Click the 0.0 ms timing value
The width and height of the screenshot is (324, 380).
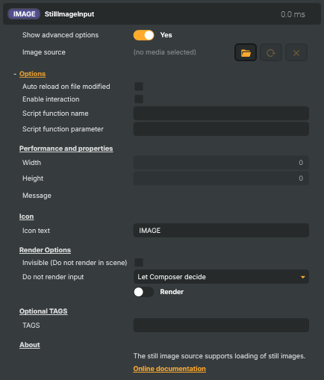tap(293, 14)
